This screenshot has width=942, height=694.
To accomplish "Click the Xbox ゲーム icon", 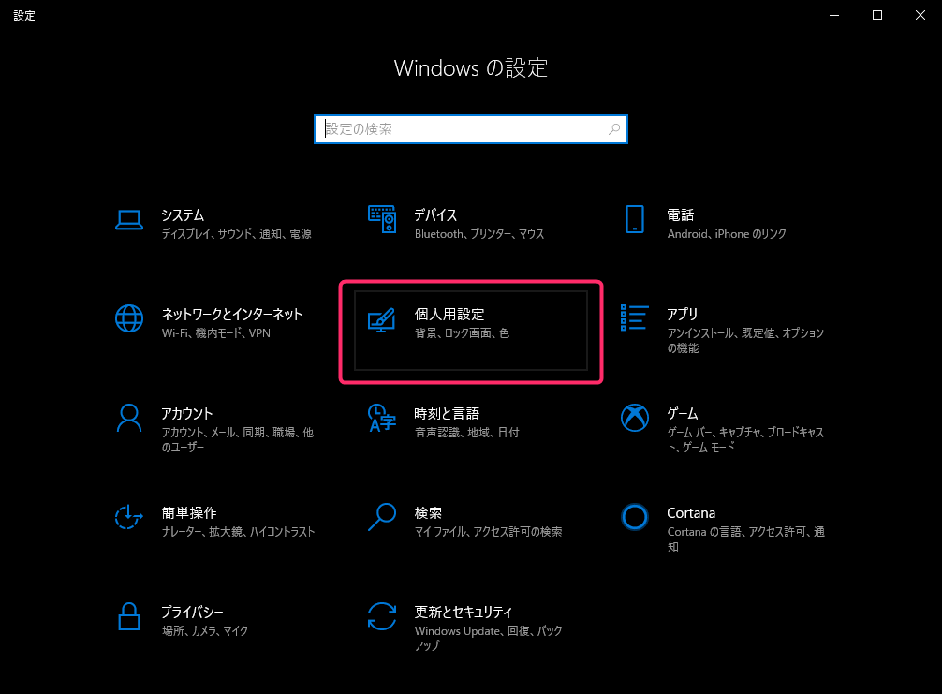I will tap(635, 418).
